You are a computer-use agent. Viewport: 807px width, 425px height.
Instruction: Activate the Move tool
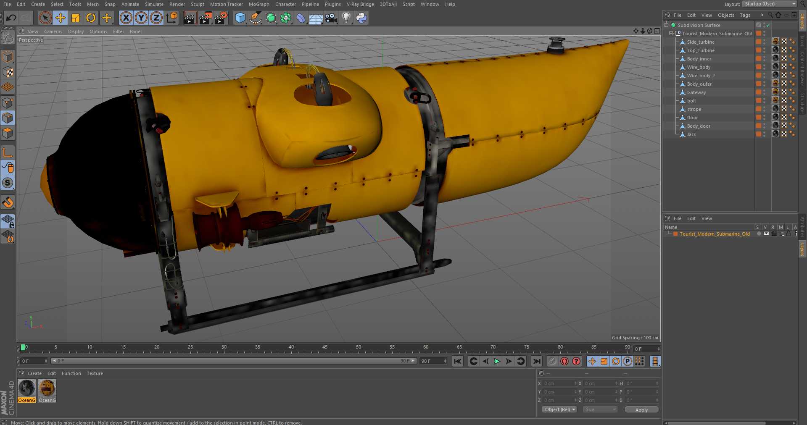tap(61, 18)
